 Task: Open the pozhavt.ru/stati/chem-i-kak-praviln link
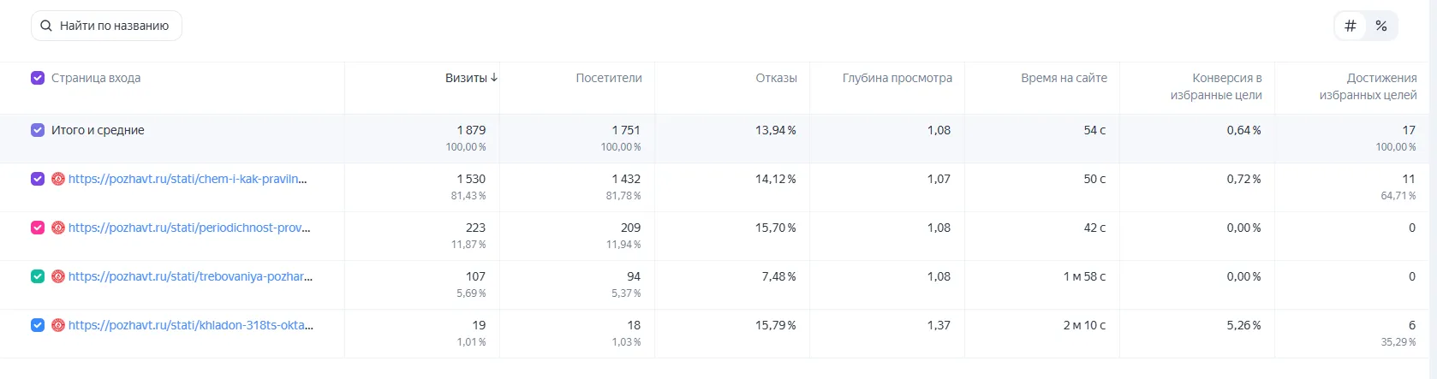click(x=188, y=179)
